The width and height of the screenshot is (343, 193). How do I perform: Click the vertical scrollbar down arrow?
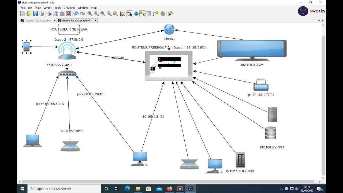click(x=323, y=178)
